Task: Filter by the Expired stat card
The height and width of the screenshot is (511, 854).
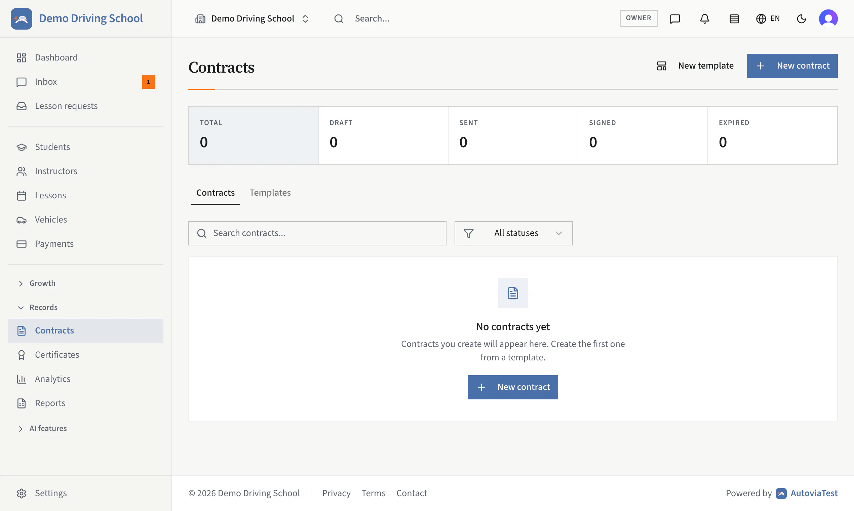Action: 772,135
